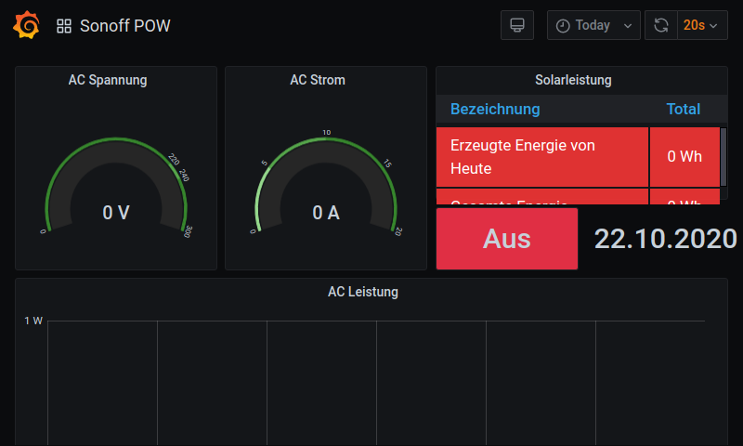Click the Solarleistung table scrollbar
The height and width of the screenshot is (446, 743).
coord(723,156)
